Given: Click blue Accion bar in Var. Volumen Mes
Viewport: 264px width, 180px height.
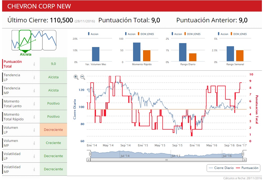Looking at the screenshot, I should (x=96, y=54).
